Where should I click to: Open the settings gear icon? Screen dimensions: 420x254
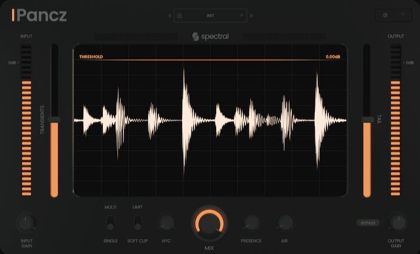(x=385, y=15)
